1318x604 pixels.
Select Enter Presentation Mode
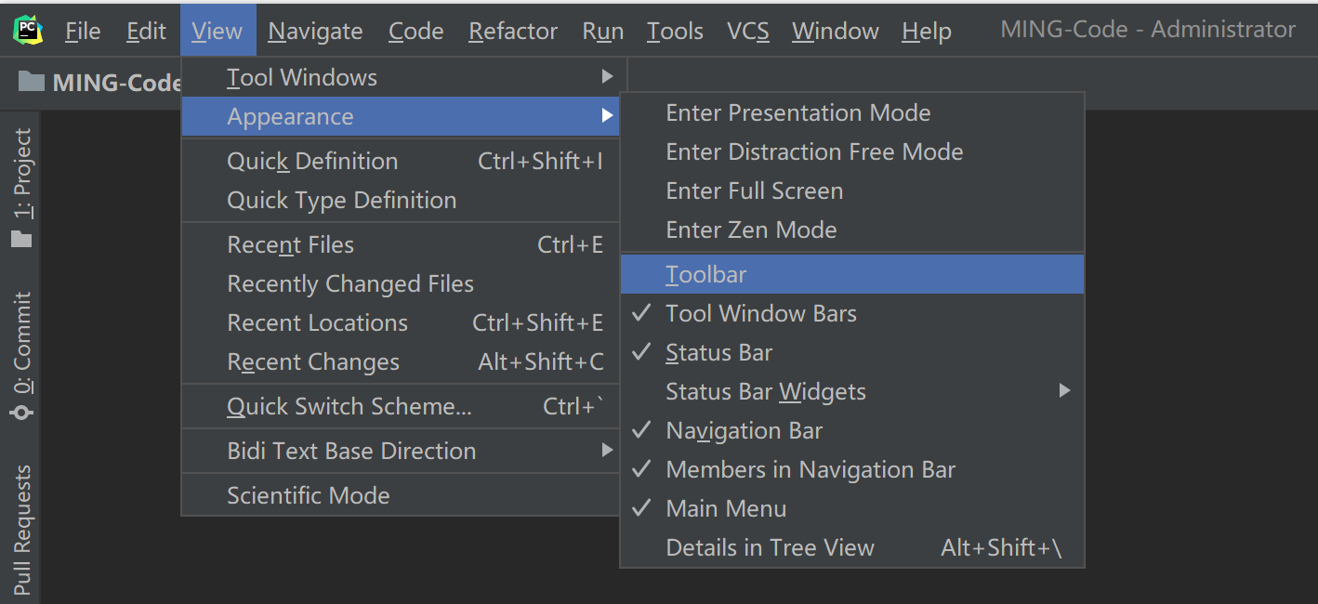tap(797, 113)
